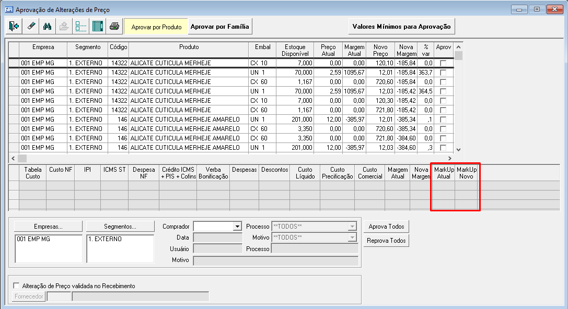This screenshot has height=309, width=568.
Task: Click the Custo Precificação column header
Action: 337,173
